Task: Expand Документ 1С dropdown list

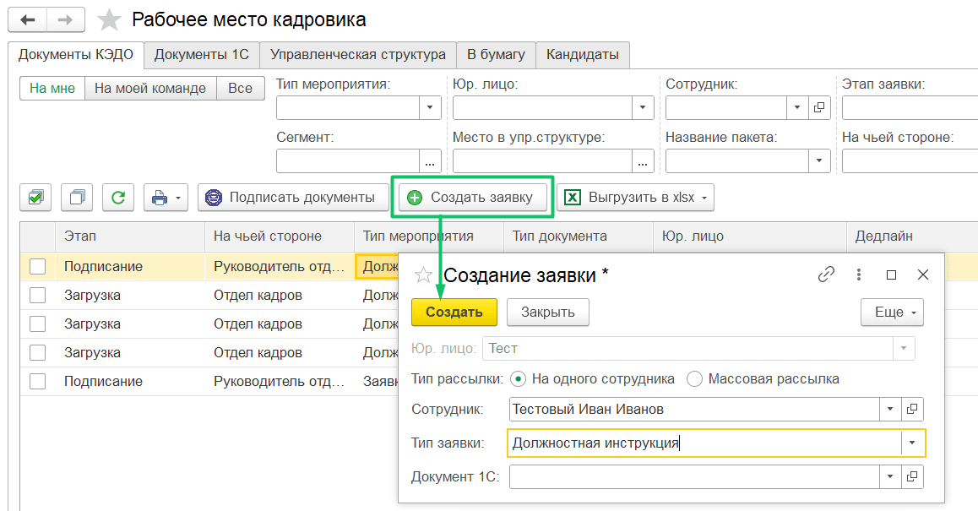Action: [x=889, y=476]
